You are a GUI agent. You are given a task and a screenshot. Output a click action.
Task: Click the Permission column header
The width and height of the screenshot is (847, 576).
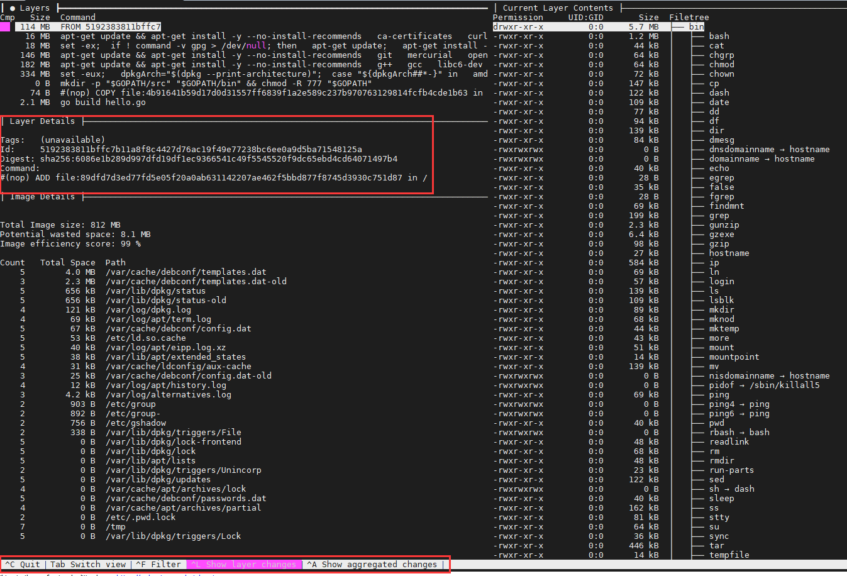pos(518,18)
